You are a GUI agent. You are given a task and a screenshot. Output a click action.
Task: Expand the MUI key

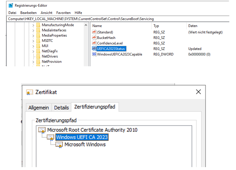(x=33, y=46)
